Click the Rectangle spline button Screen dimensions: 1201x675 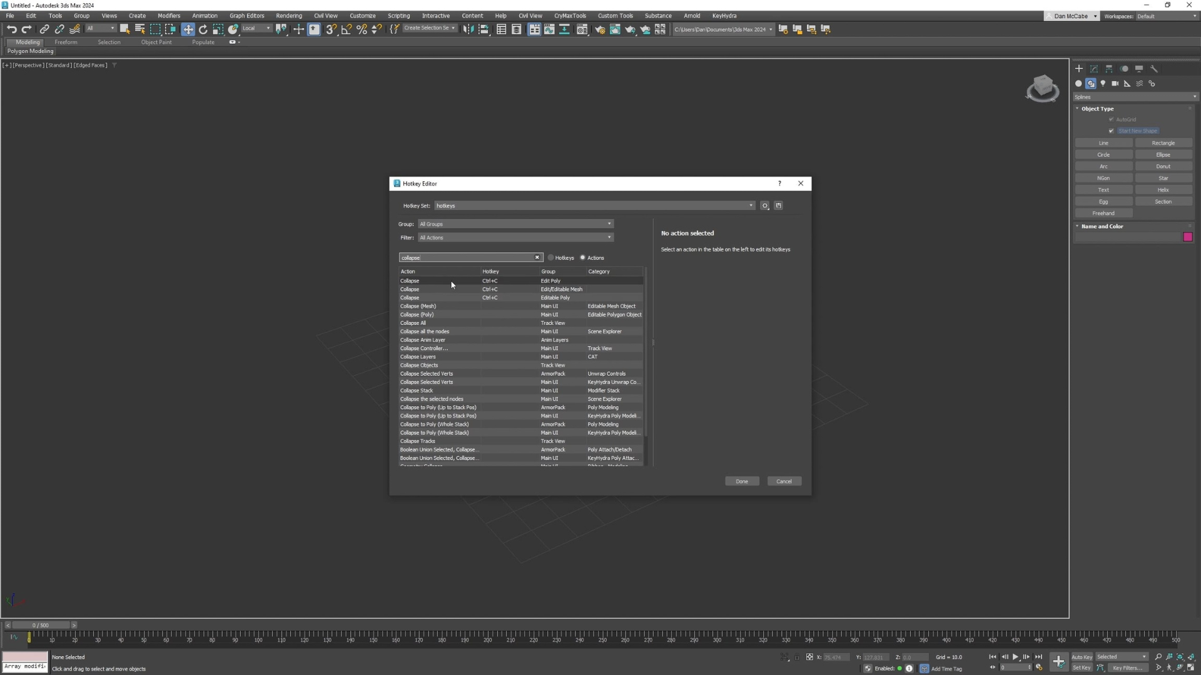[x=1163, y=143]
